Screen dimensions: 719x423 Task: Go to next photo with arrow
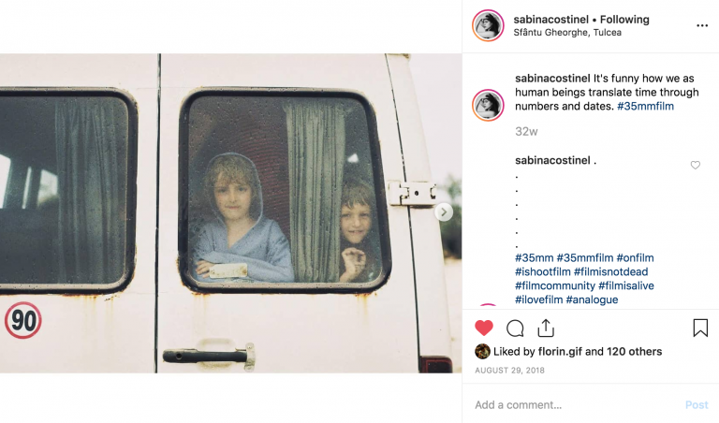(444, 212)
